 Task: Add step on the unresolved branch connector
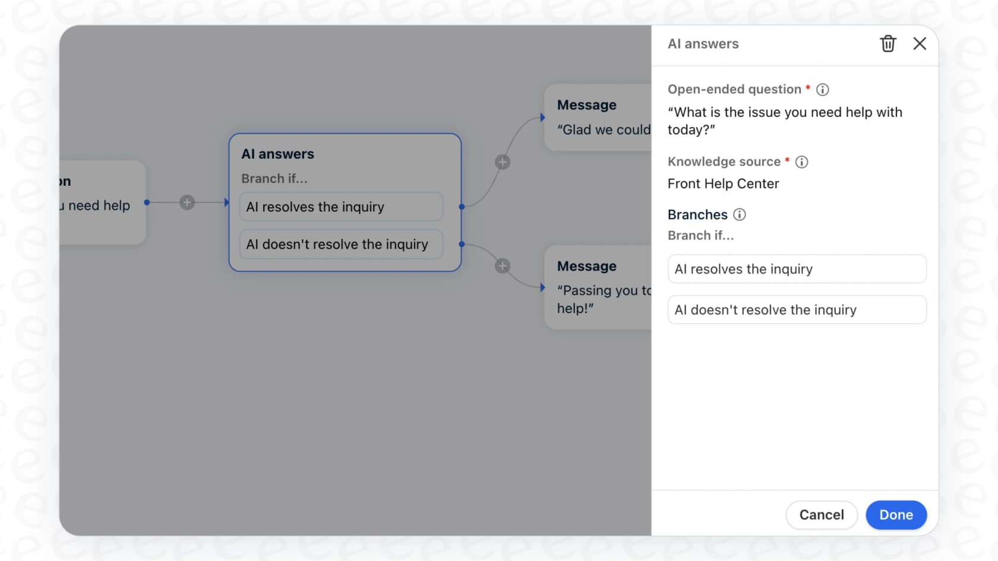503,266
